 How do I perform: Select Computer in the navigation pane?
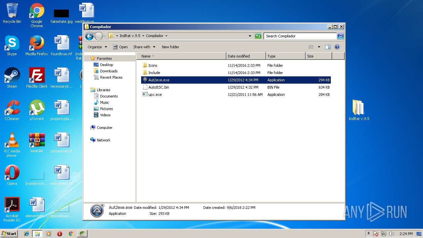tap(104, 128)
